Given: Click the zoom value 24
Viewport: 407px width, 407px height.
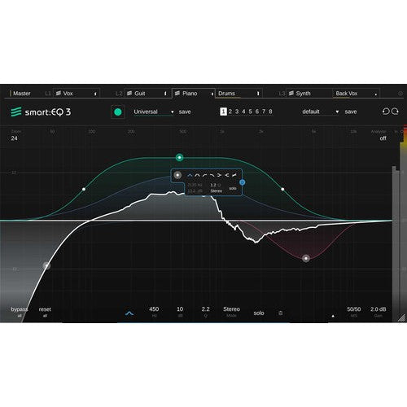Looking at the screenshot, I should [14, 138].
